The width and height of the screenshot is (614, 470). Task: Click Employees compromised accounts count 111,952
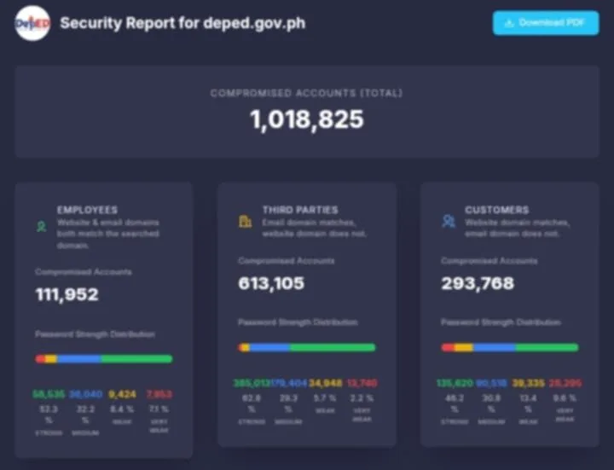pyautogui.click(x=67, y=295)
